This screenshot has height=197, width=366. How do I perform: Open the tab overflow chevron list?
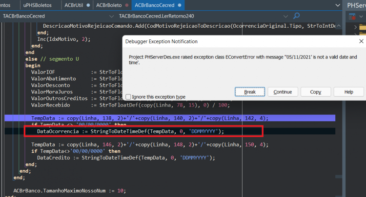(338, 5)
